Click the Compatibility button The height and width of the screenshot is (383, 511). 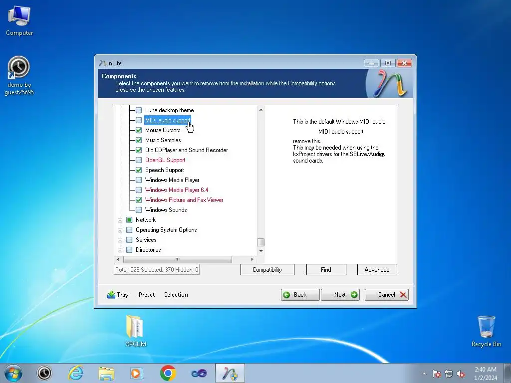267,270
